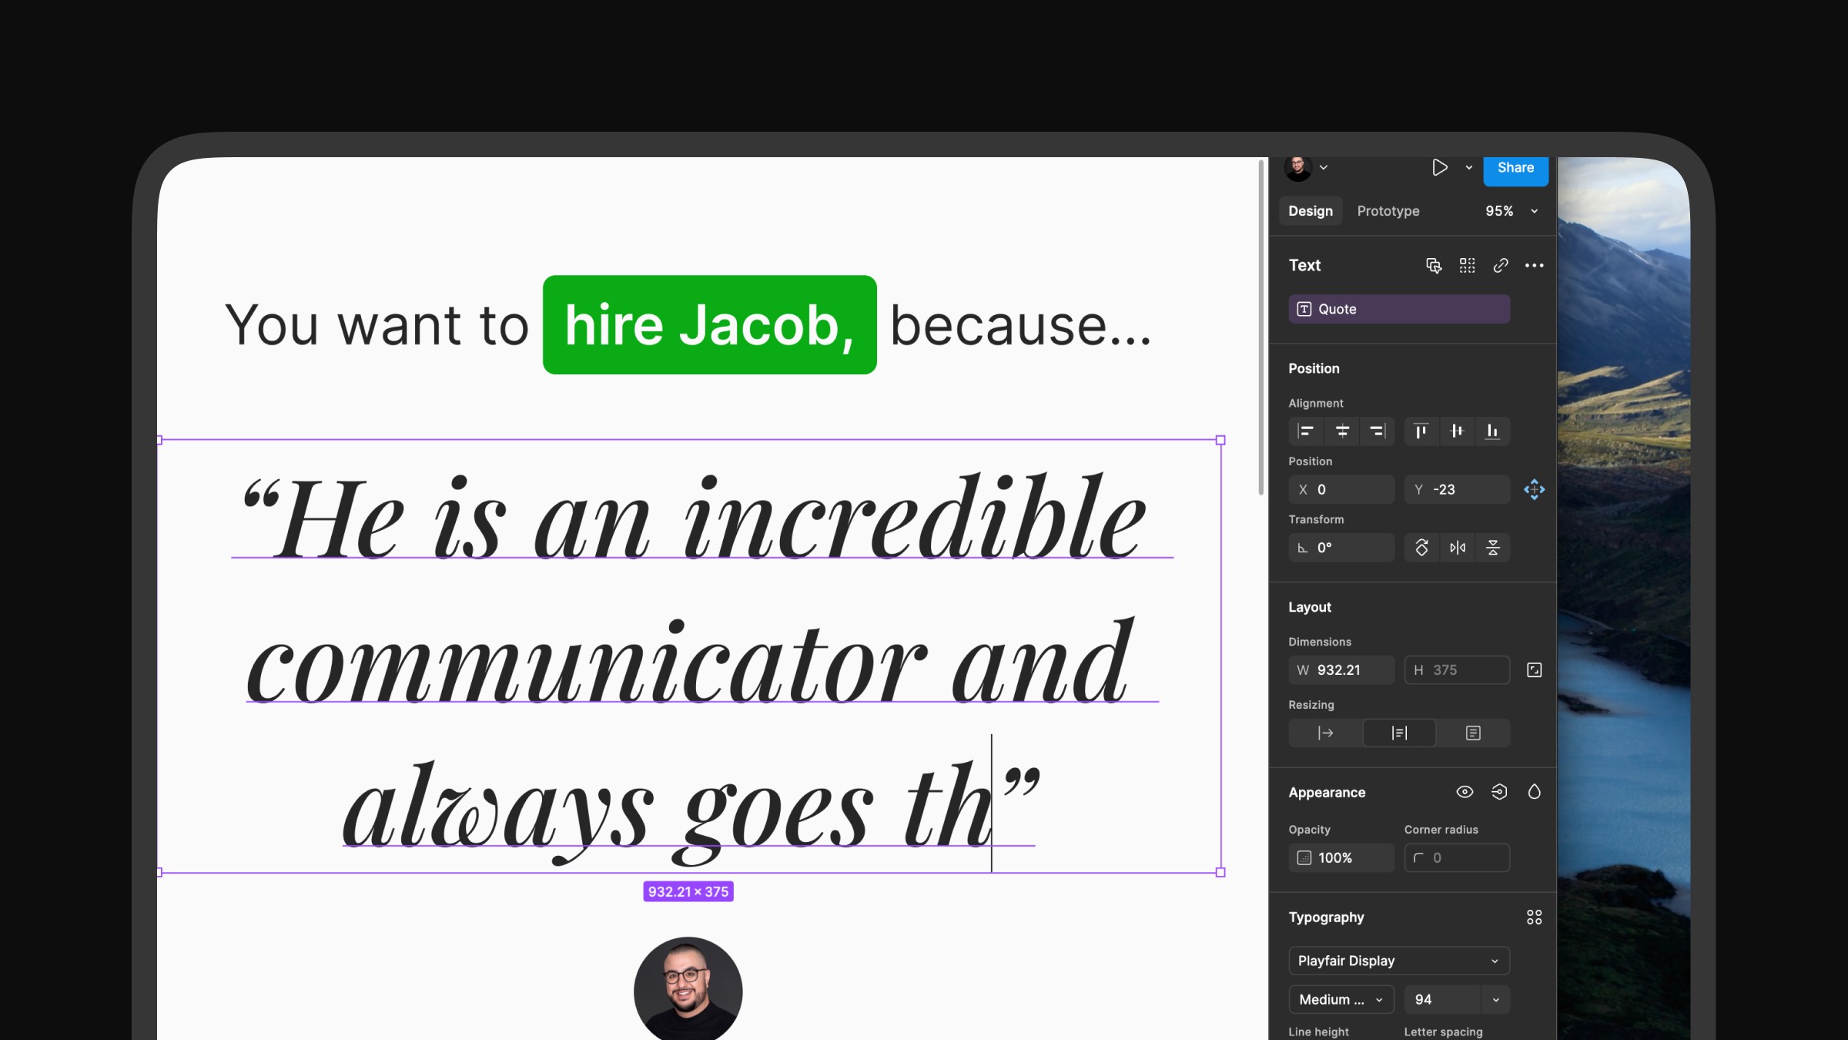1848x1040 pixels.
Task: Click align horizontal centers icon
Action: 1342,431
